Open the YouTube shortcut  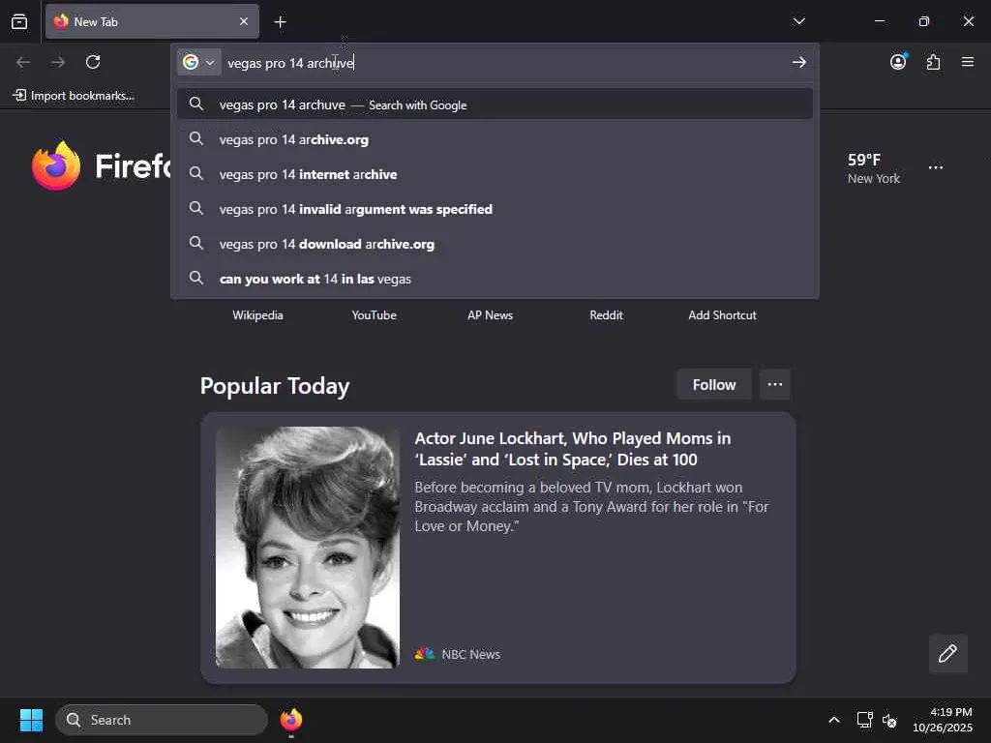(x=375, y=314)
